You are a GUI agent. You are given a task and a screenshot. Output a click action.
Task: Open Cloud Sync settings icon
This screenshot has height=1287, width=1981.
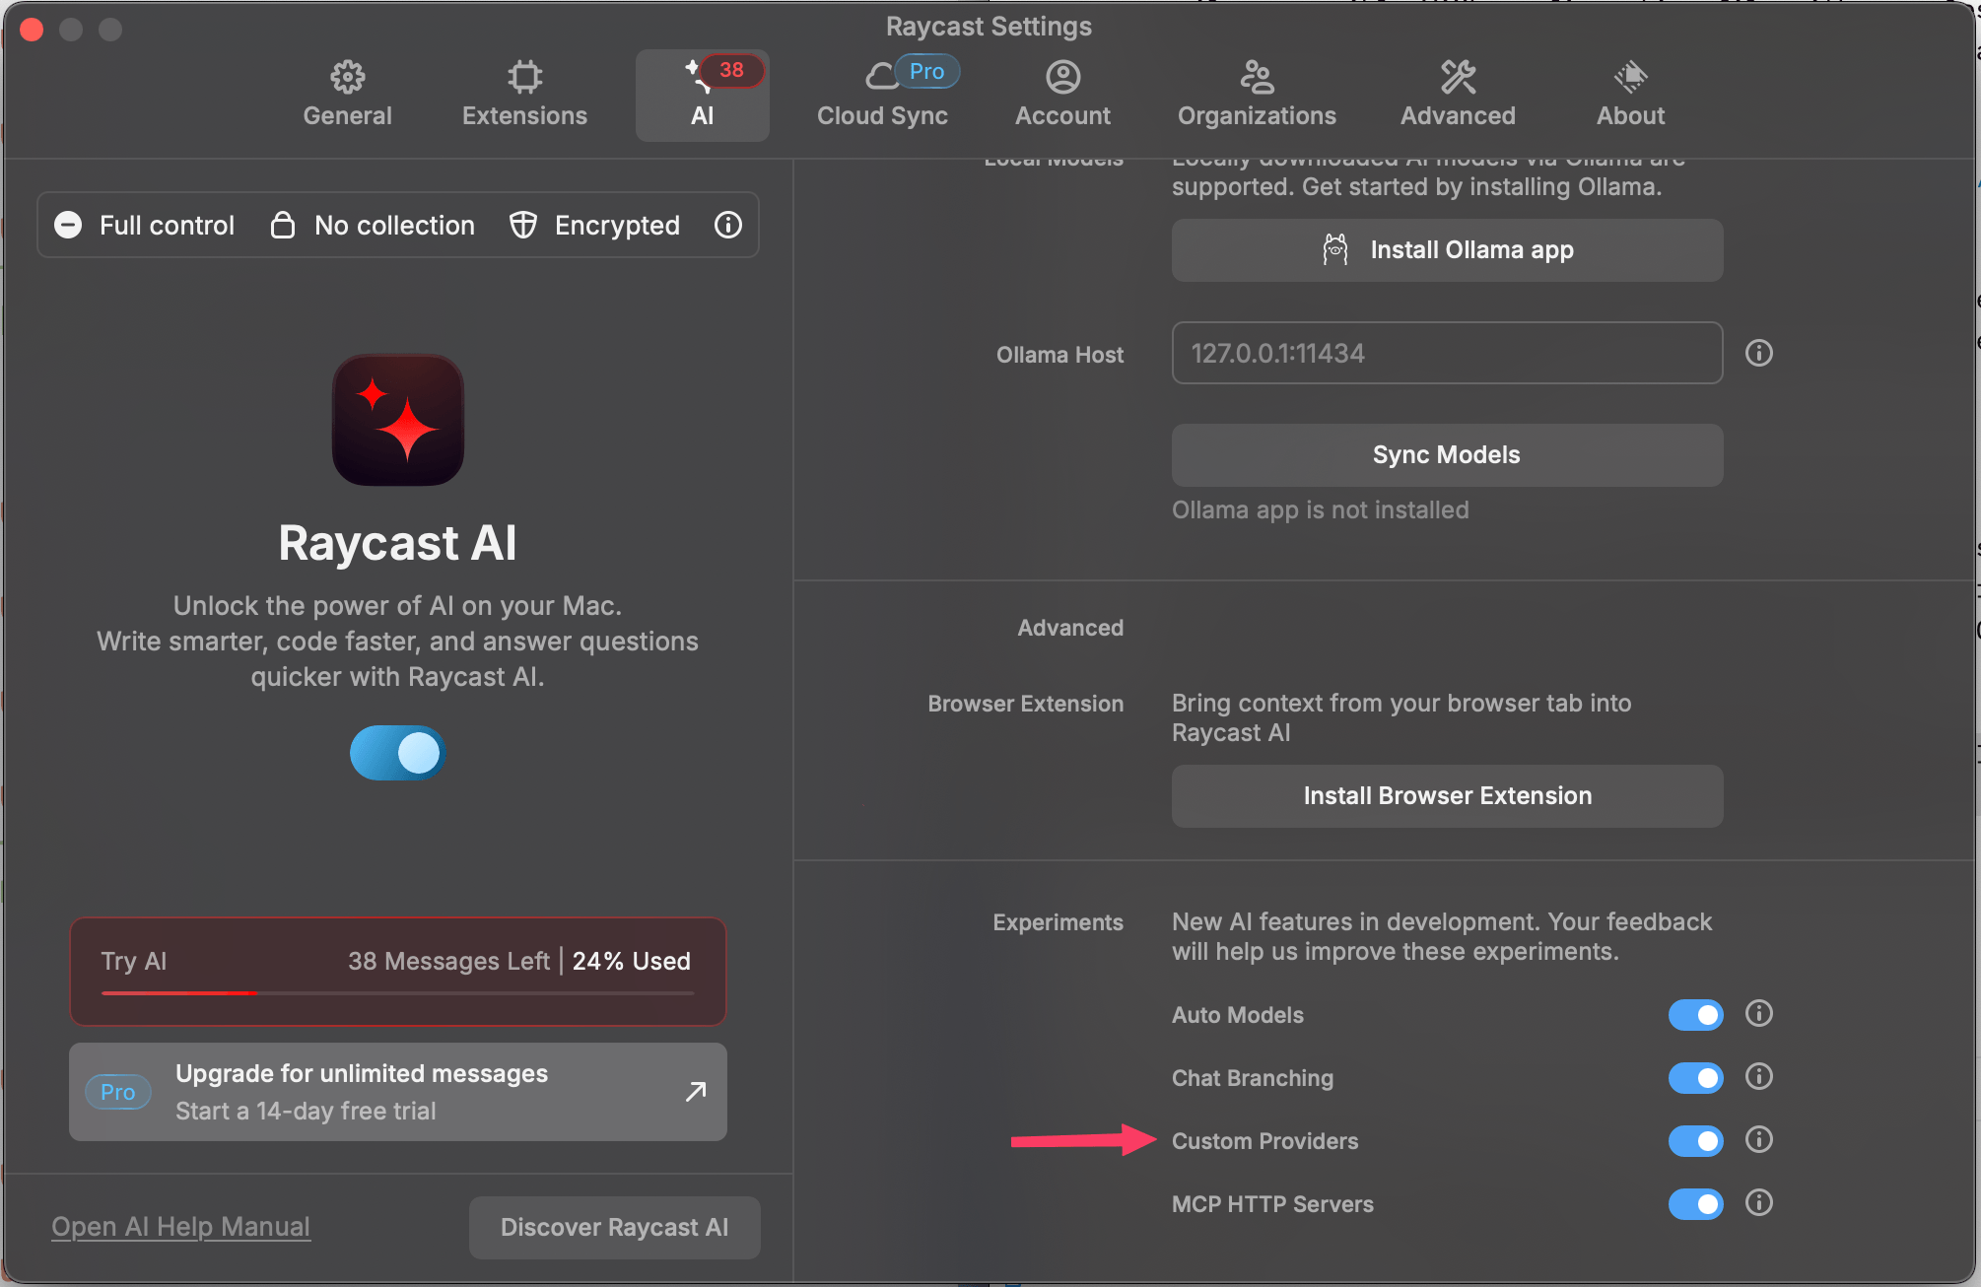click(880, 77)
